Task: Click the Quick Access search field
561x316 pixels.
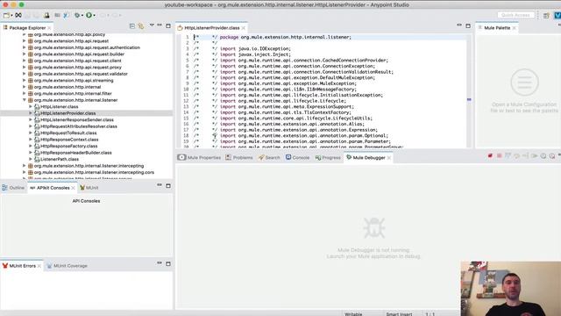Action: [x=515, y=15]
